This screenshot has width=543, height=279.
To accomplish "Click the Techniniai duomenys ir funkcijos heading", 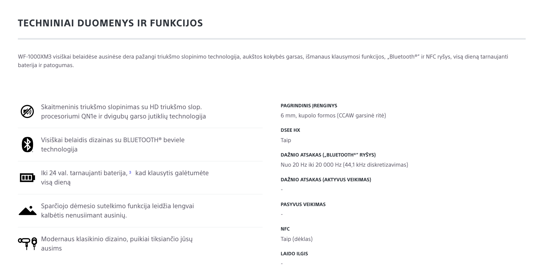I will [x=110, y=23].
